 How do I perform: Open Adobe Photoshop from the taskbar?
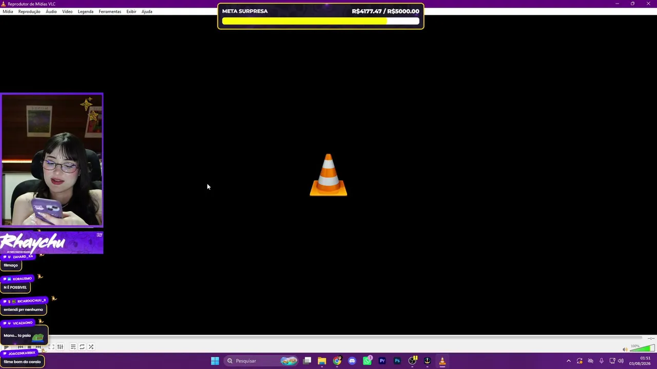point(397,361)
